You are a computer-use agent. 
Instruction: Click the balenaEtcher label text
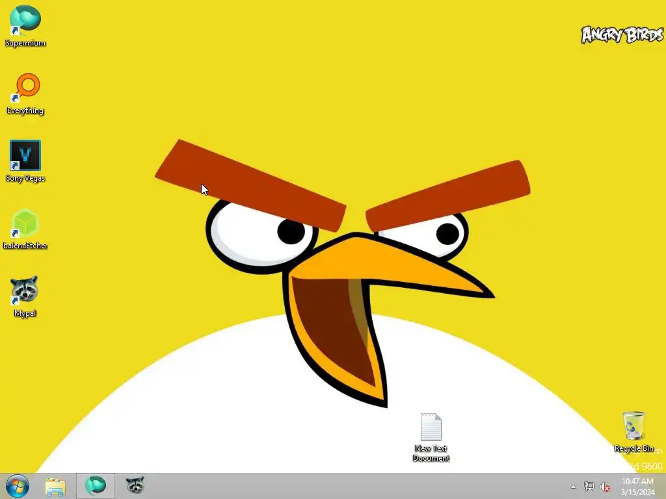tap(25, 246)
